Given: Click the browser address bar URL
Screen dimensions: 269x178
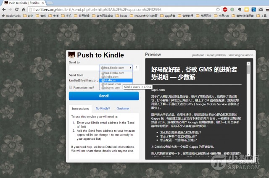Looking at the screenshot, I should [x=97, y=10].
